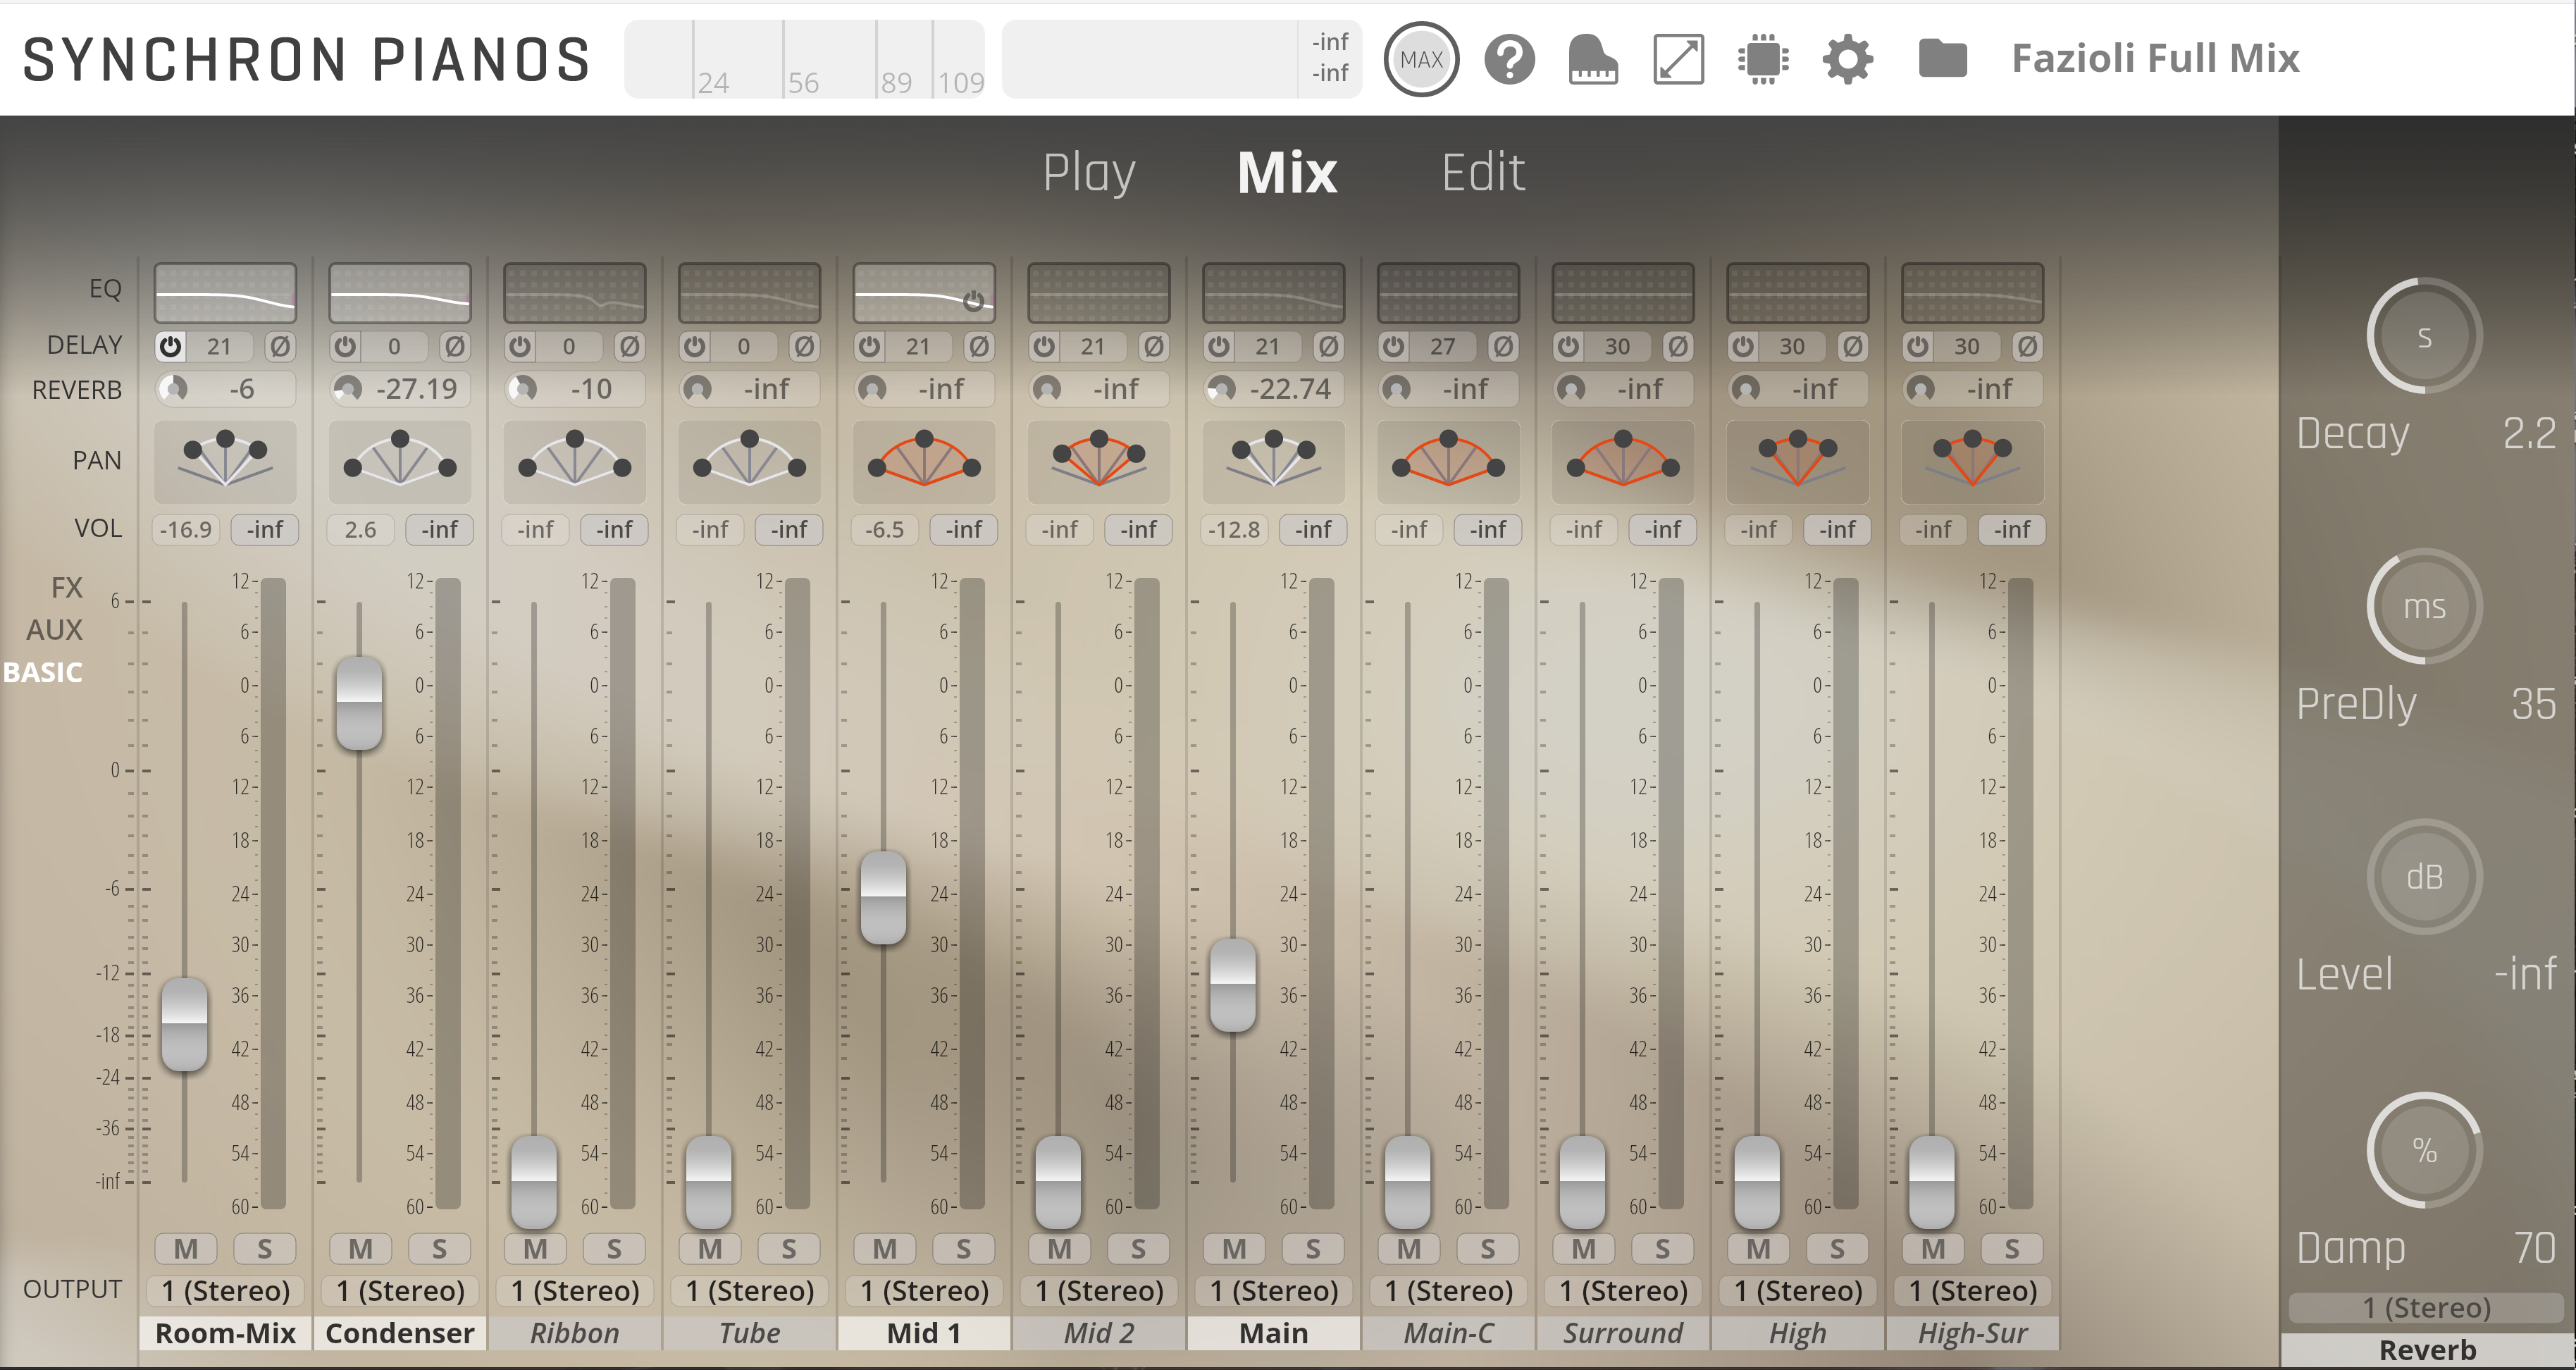Image resolution: width=2576 pixels, height=1370 pixels.
Task: Click the MAX polyphony button
Action: point(1421,59)
